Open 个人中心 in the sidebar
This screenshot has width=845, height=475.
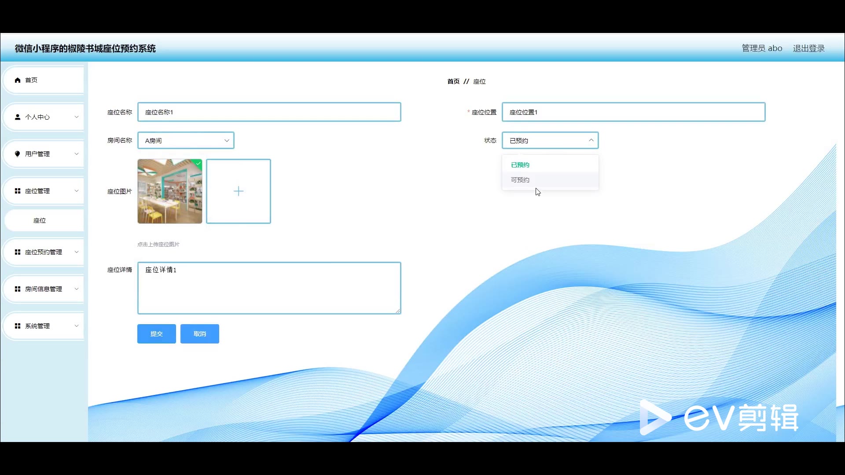click(x=43, y=117)
